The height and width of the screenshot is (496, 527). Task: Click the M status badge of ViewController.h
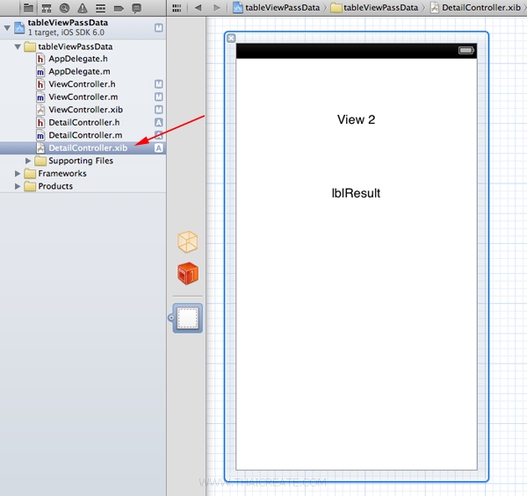[159, 84]
